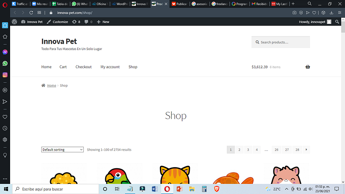Click next page arrow in pagination
Screen dimensions: 345x194
306,150
